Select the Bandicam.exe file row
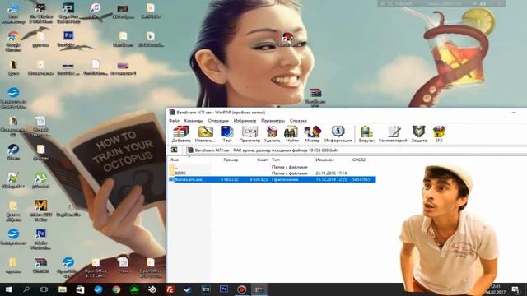This screenshot has width=527, height=296. 272,179
